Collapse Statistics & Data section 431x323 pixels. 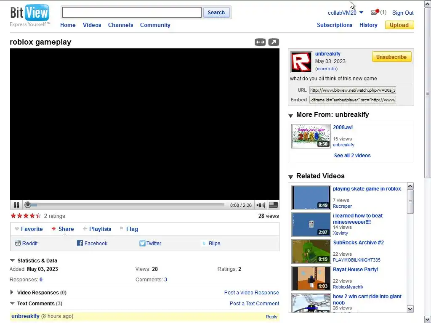(12, 260)
